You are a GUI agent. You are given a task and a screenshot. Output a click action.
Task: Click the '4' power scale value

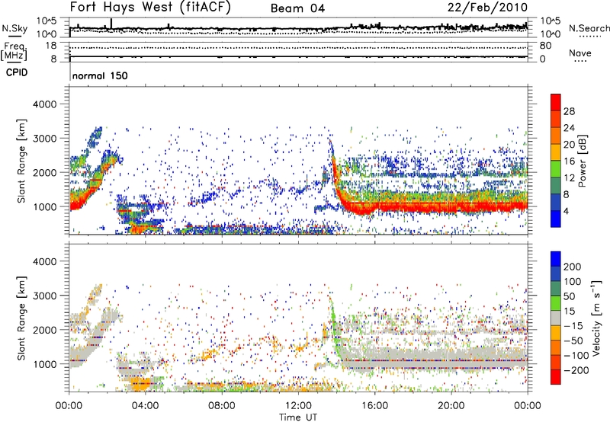tap(566, 211)
